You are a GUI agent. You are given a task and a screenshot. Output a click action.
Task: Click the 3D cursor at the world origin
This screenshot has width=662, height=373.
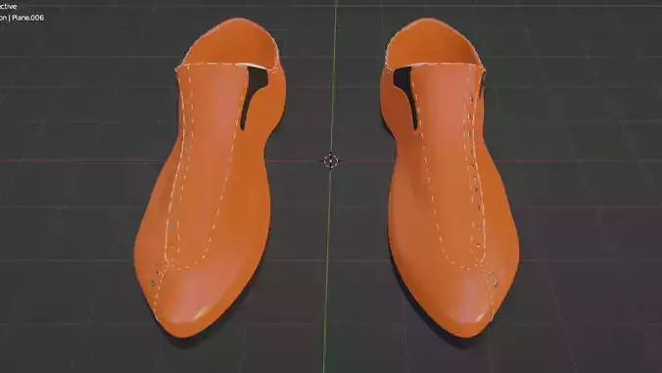point(331,161)
